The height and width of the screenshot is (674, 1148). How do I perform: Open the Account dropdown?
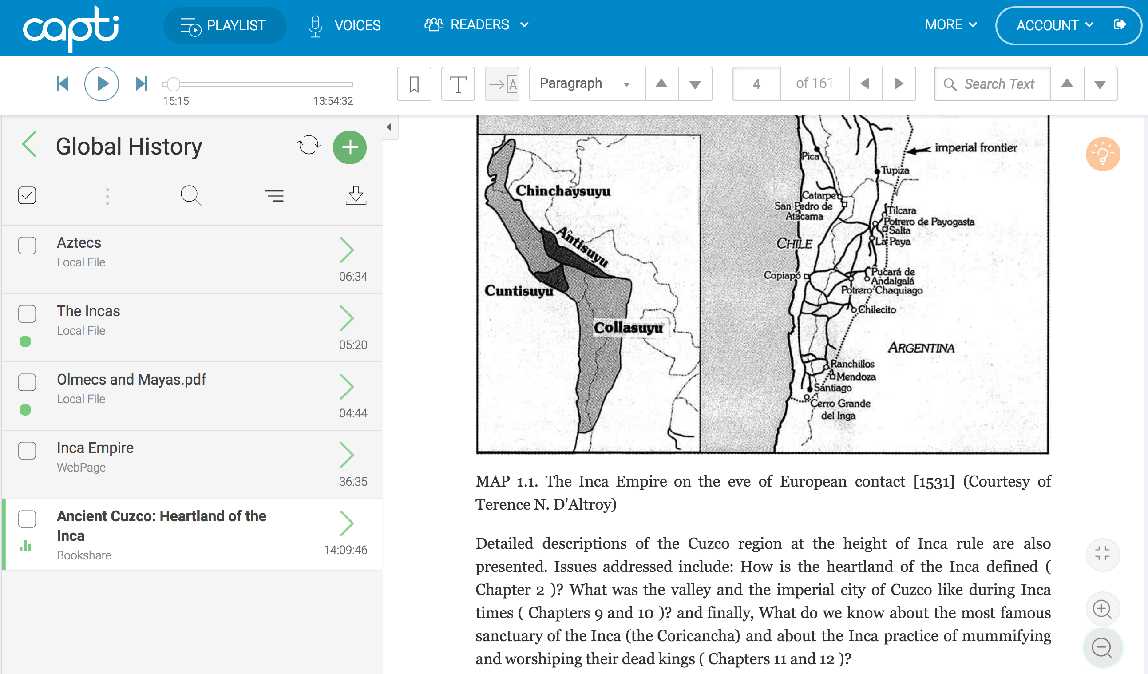tap(1053, 25)
